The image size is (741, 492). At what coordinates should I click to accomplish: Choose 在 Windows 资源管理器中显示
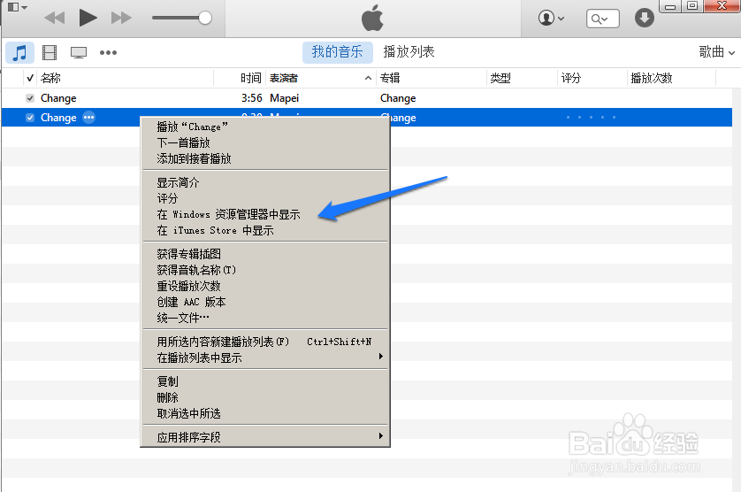(265, 215)
